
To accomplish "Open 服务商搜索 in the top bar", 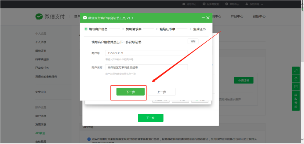I will point(213,4).
